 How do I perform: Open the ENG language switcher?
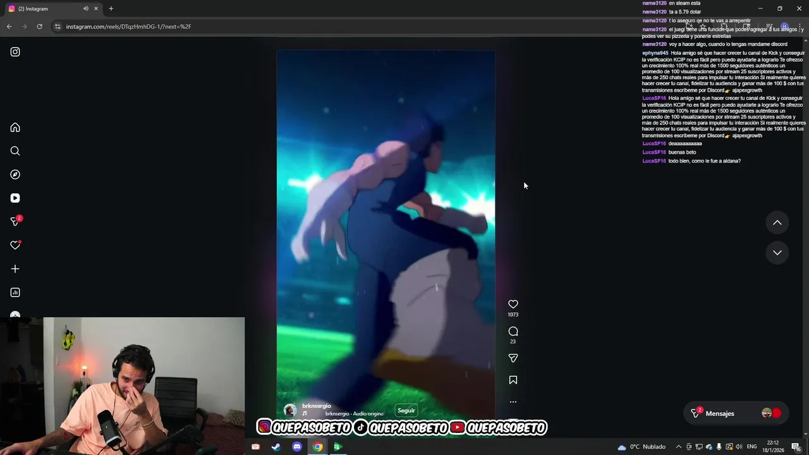(x=751, y=447)
